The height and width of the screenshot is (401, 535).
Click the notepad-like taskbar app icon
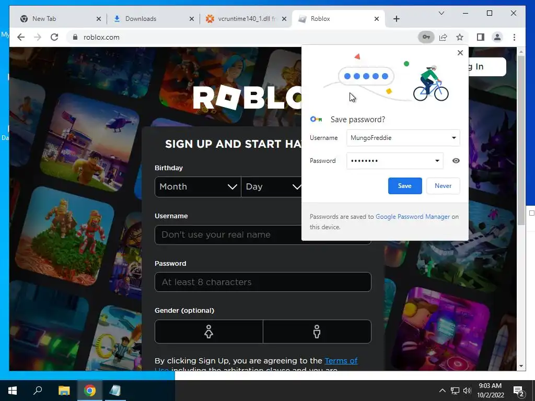pos(115,391)
